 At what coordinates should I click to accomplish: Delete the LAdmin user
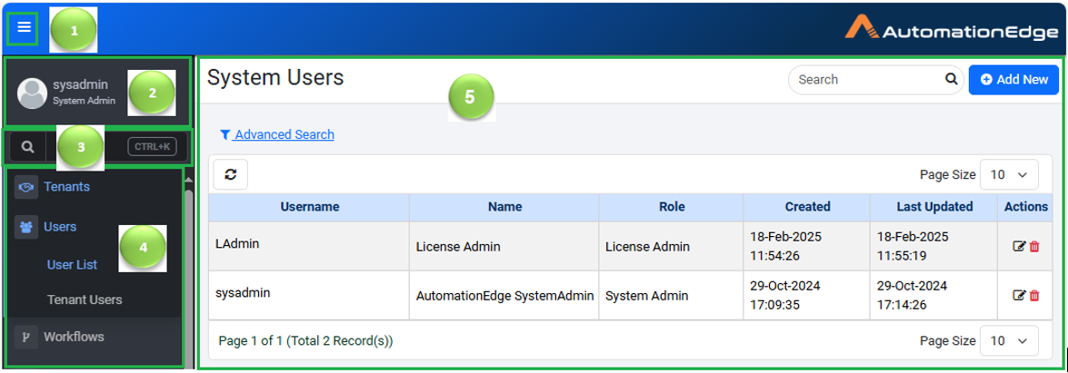[1034, 246]
